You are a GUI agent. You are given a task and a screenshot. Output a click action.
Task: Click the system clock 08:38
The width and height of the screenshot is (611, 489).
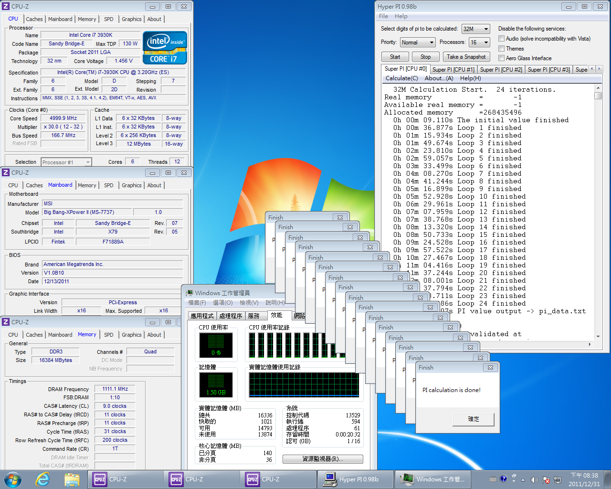point(584,476)
